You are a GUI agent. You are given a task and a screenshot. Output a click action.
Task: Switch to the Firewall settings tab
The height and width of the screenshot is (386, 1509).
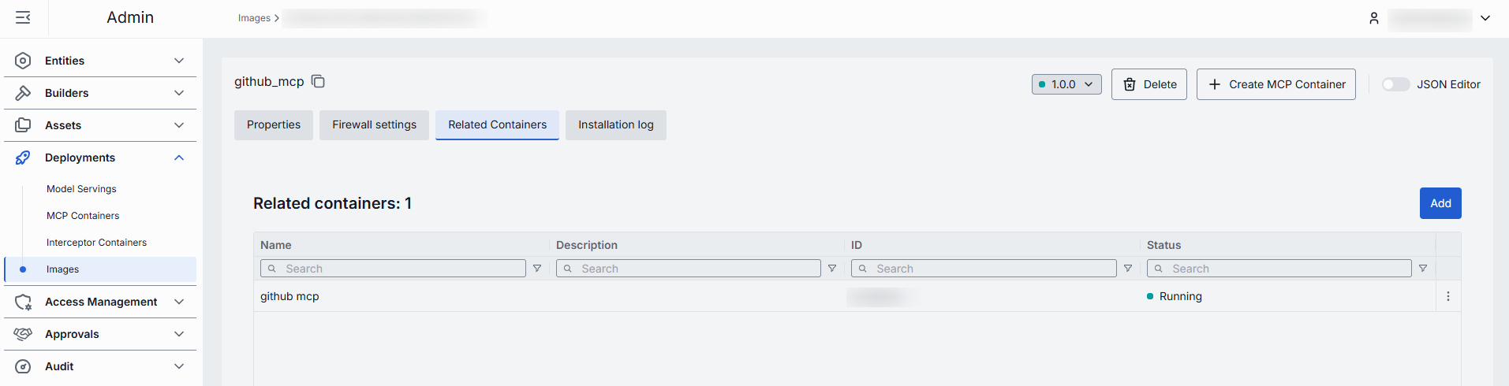pyautogui.click(x=374, y=124)
